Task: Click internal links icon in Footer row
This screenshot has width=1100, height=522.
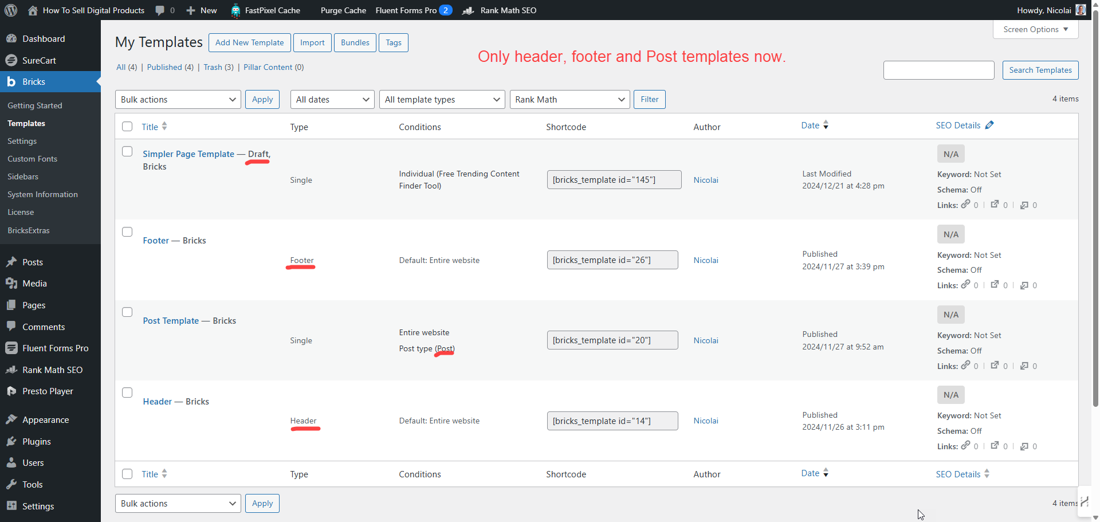Action: click(x=966, y=284)
